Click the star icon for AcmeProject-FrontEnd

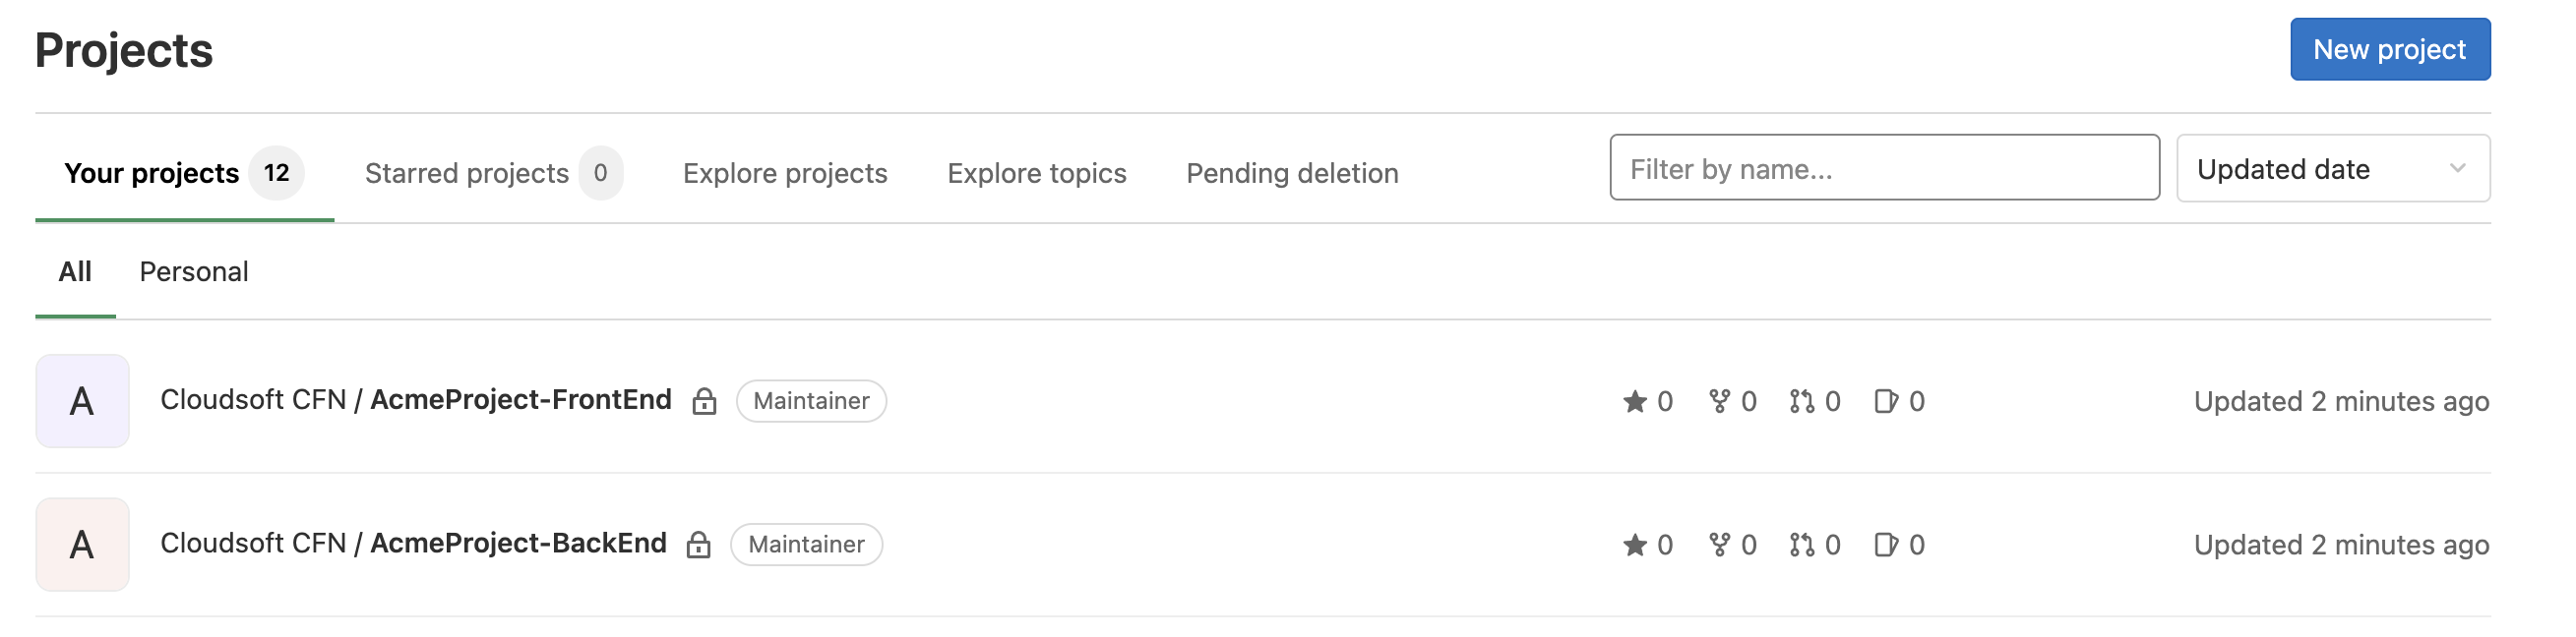click(1634, 401)
